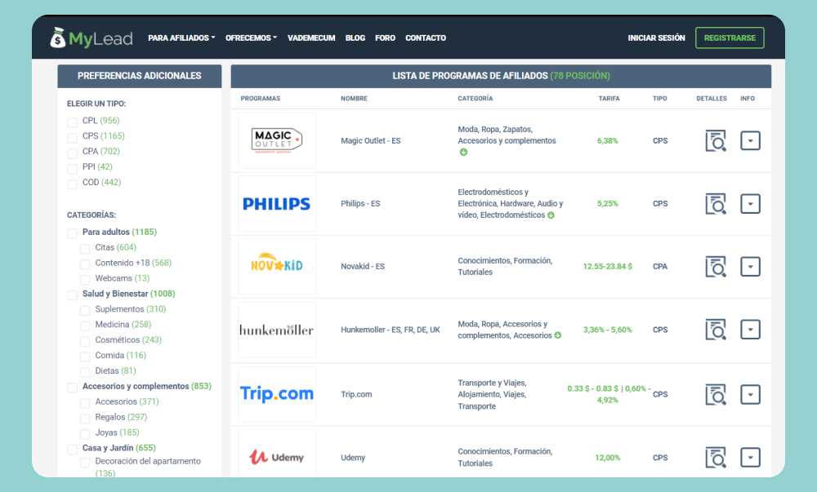817x492 pixels.
Task: Click the Trip.com logo thumbnail
Action: click(277, 394)
